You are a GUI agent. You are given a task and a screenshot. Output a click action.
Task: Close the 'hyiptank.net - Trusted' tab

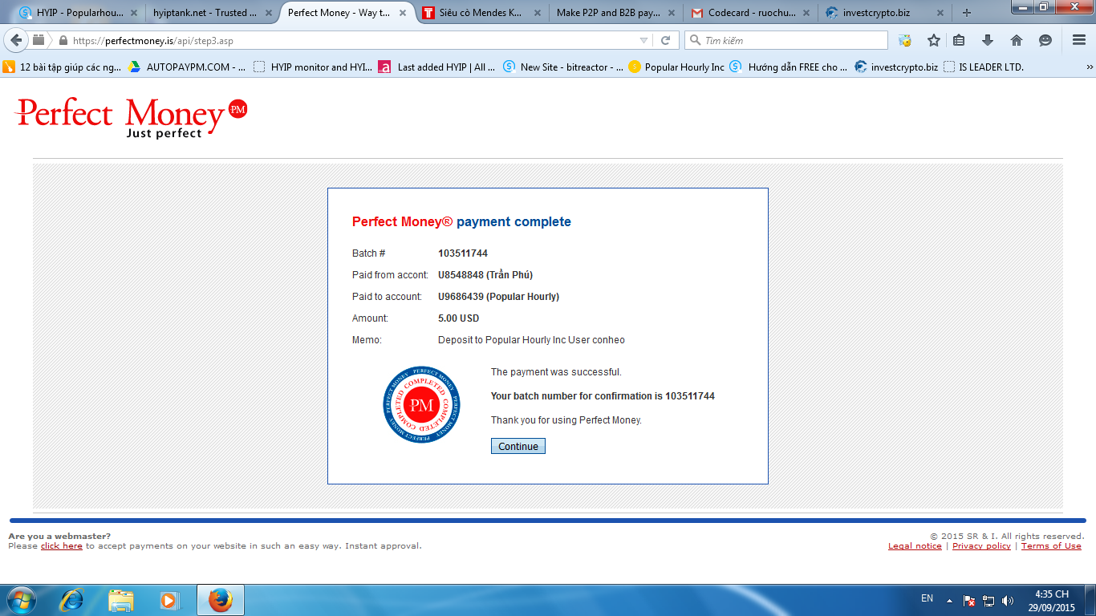point(268,13)
